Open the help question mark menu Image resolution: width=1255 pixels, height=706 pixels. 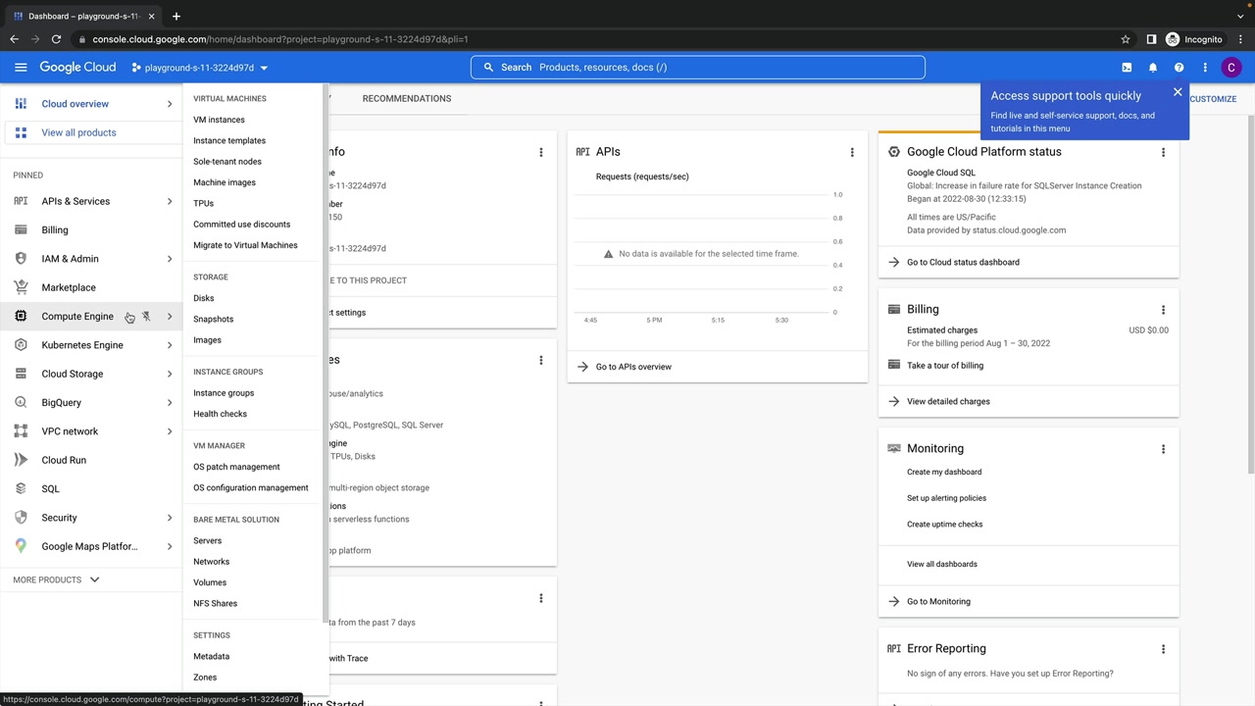click(x=1180, y=68)
